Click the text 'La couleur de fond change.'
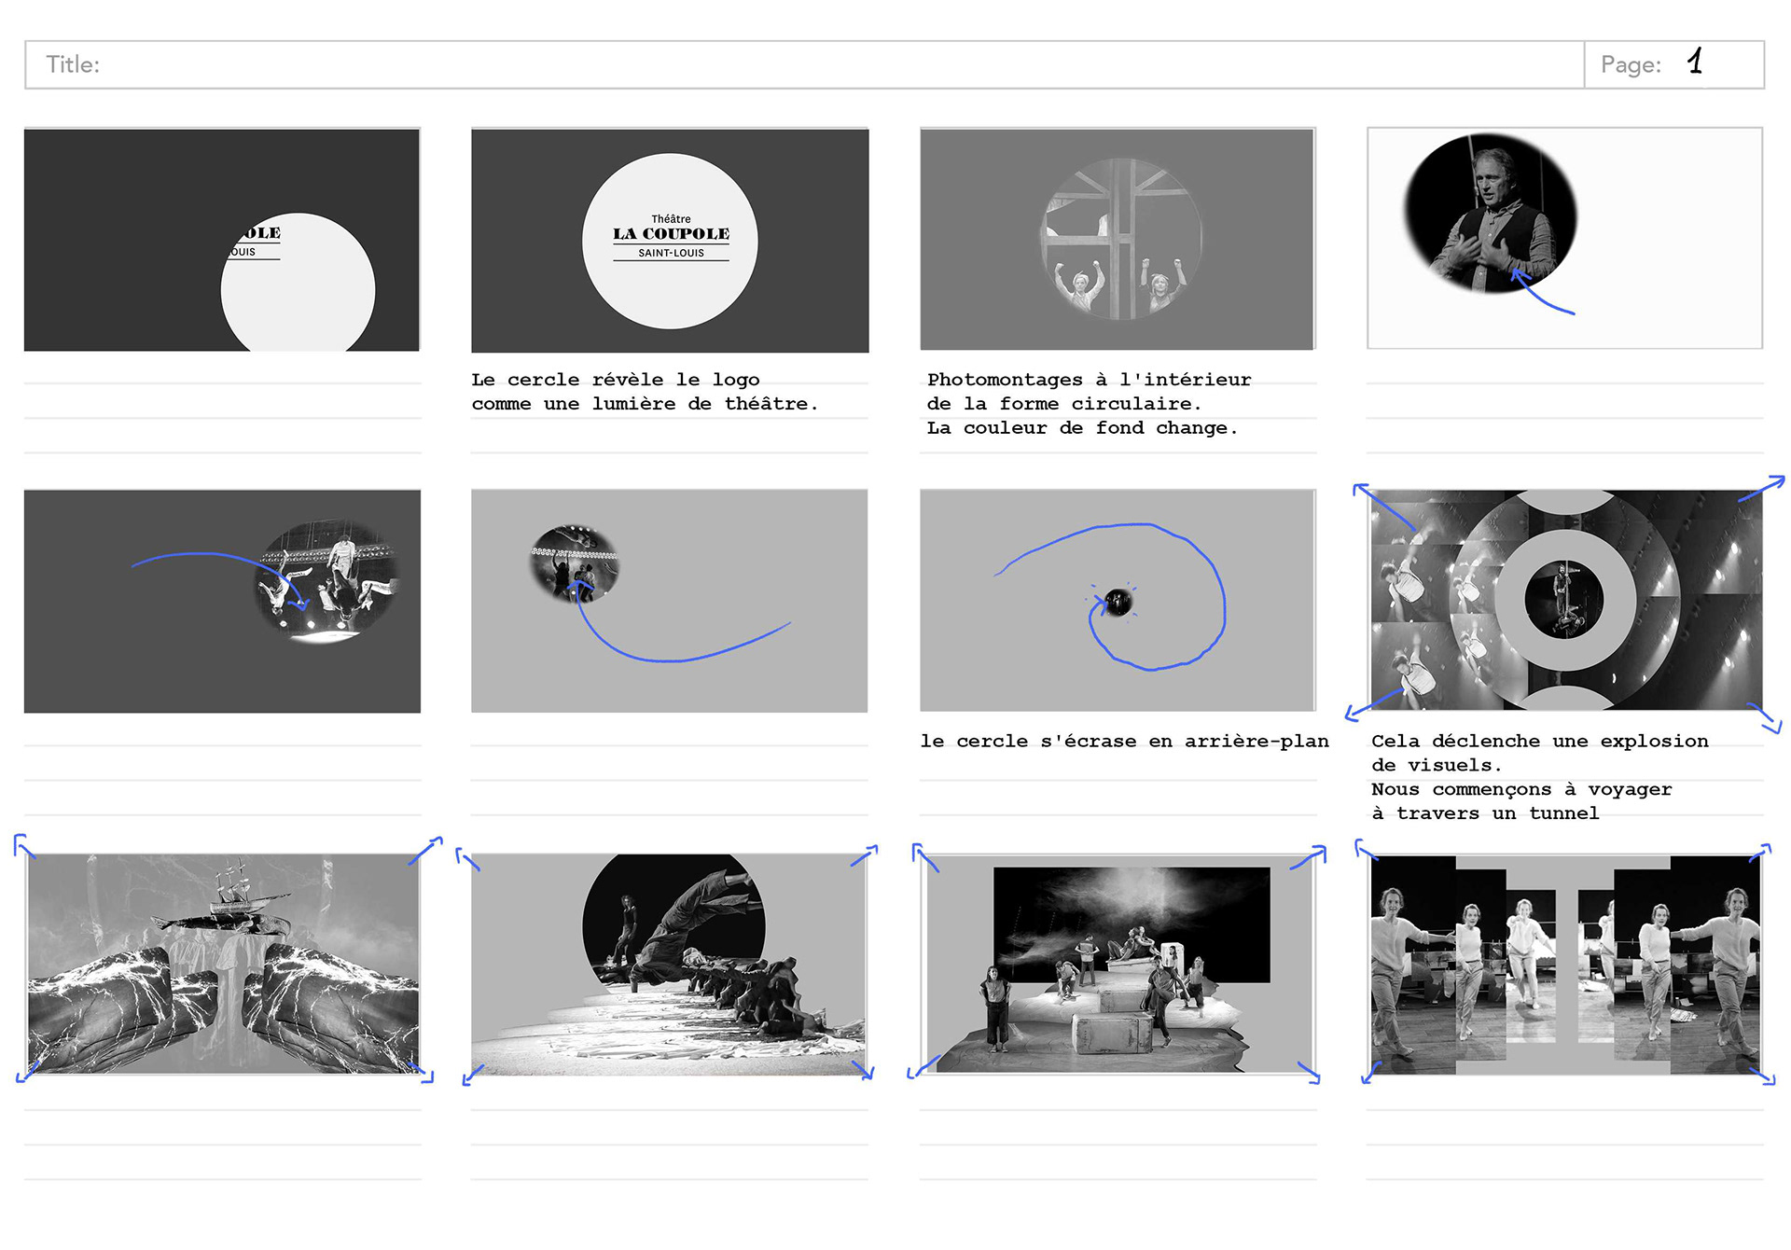 pos(1082,428)
